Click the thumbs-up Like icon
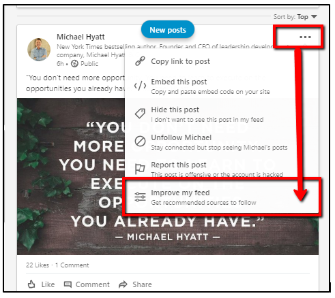The height and width of the screenshot is (298, 335). (31, 284)
